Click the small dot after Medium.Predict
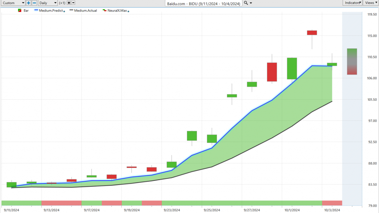The image size is (379, 213). [x=64, y=11]
